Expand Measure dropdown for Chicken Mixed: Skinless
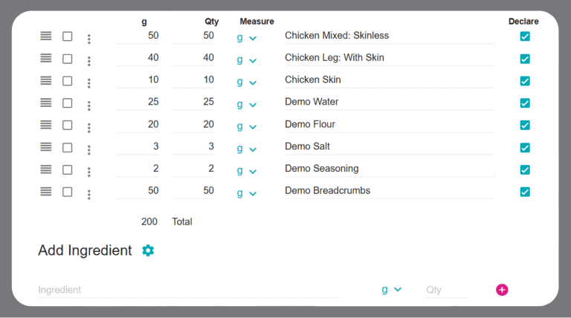 246,37
